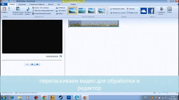Select first AutoMovie theme thumbnail
The height and width of the screenshot is (100, 179).
[x=72, y=11]
